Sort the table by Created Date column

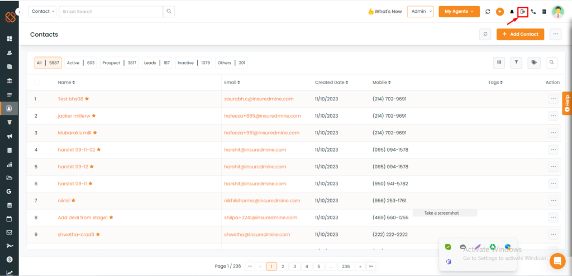[x=332, y=83]
